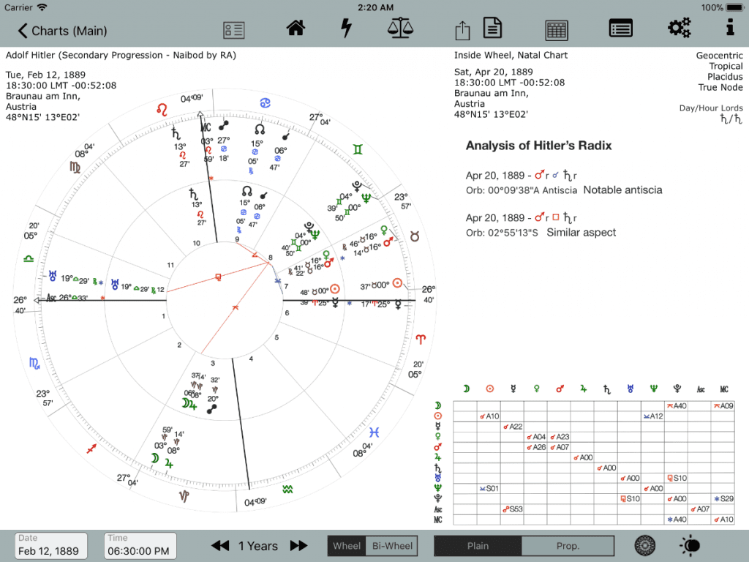Tap the info icon

[x=730, y=27]
